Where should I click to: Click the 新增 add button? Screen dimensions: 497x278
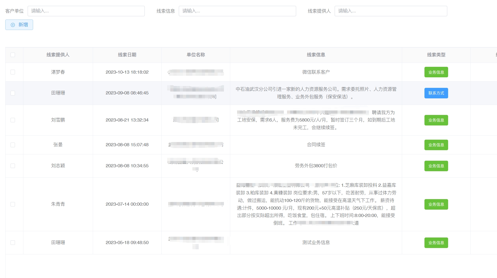click(x=19, y=25)
